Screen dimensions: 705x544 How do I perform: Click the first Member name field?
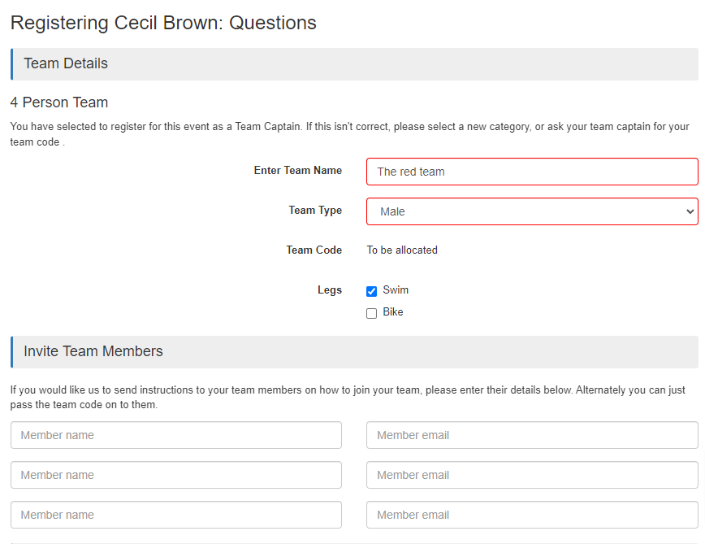(x=176, y=435)
